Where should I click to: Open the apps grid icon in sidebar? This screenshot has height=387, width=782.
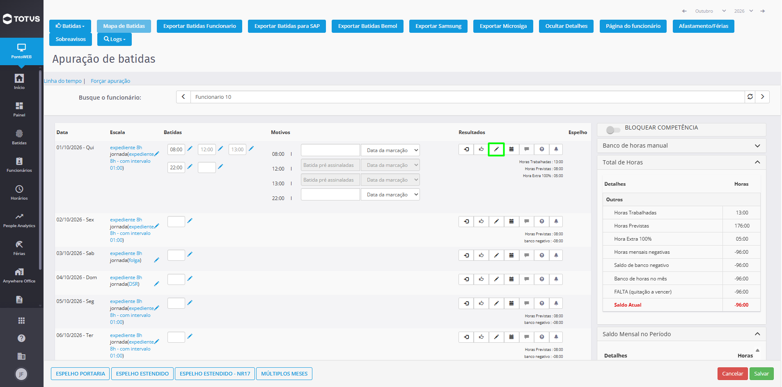(x=21, y=321)
